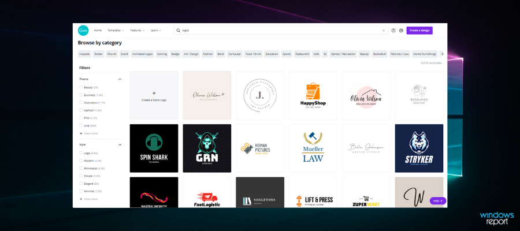Image resolution: width=520 pixels, height=231 pixels.
Task: Pick the Food / Drink category
Action: (254, 54)
